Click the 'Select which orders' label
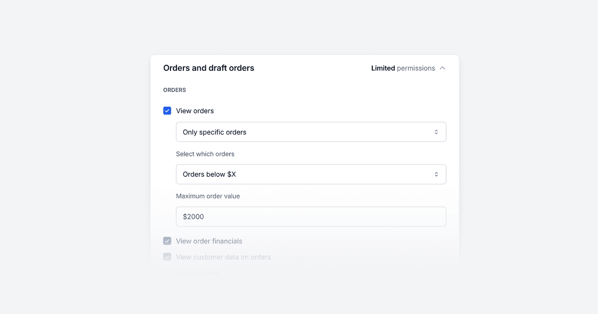 (x=205, y=154)
